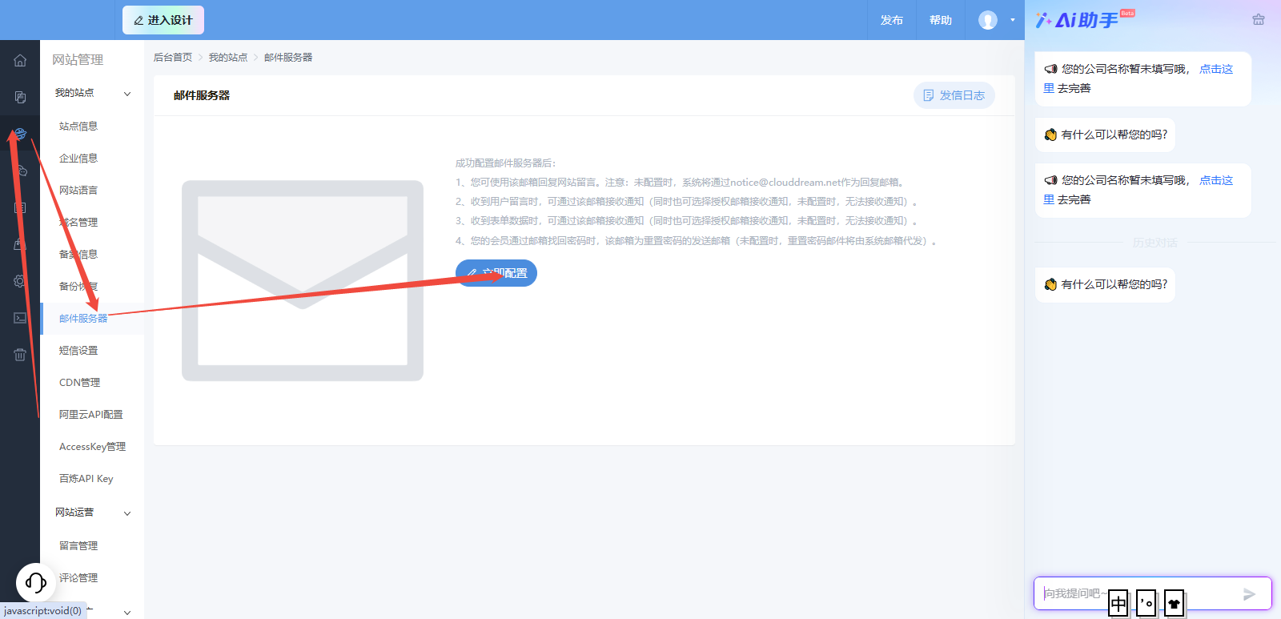Clear AI chat with the broom icon
The width and height of the screenshot is (1281, 619).
pyautogui.click(x=1258, y=20)
